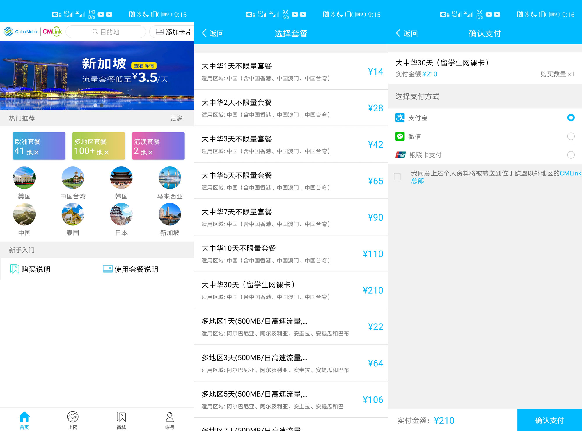Open the 美国 destination icon
582x431 pixels.
[24, 178]
